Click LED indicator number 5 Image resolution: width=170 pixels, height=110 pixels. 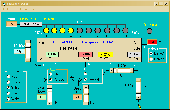click(x=80, y=31)
